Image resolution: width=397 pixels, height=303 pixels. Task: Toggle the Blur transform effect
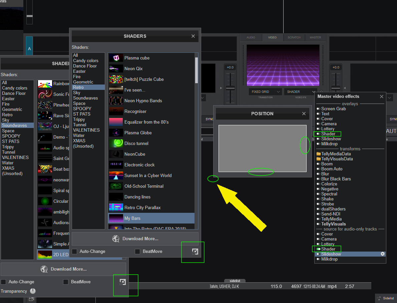click(319, 174)
